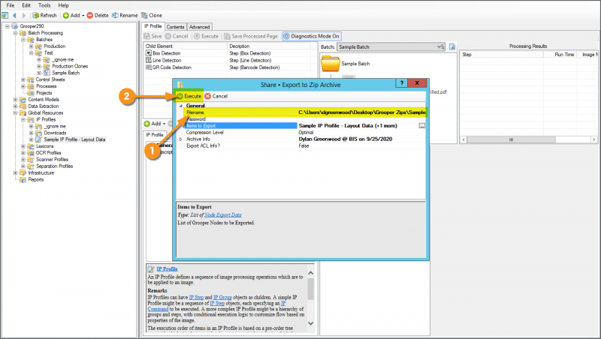Cancel the Export to Zip Archive dialog

[216, 96]
